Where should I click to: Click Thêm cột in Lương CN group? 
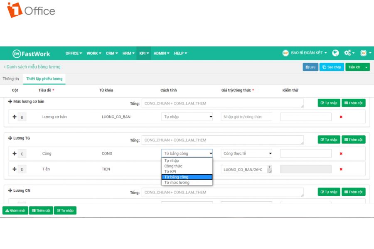tap(353, 192)
